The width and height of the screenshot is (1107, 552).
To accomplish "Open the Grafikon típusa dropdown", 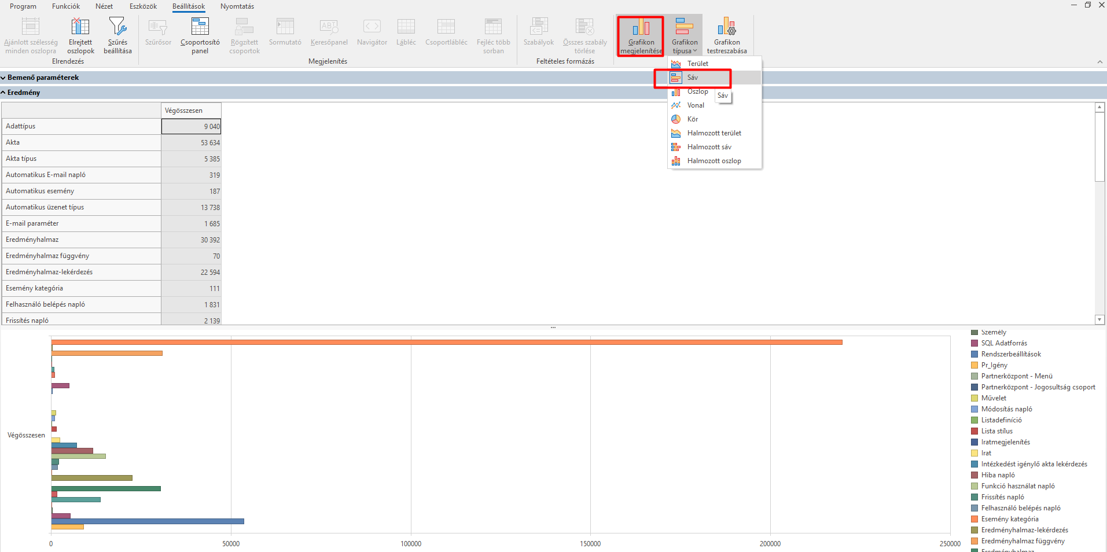I will tap(685, 35).
